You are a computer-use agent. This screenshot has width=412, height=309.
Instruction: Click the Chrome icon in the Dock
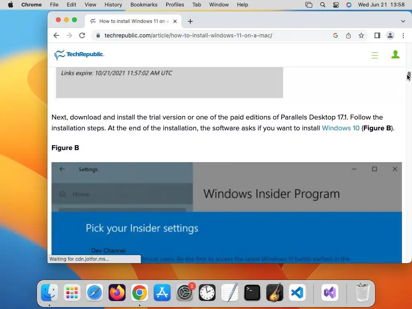(140, 293)
